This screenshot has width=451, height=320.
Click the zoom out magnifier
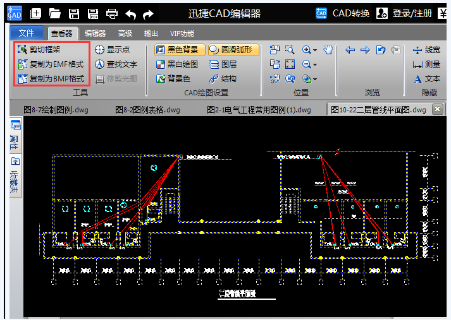pos(306,64)
